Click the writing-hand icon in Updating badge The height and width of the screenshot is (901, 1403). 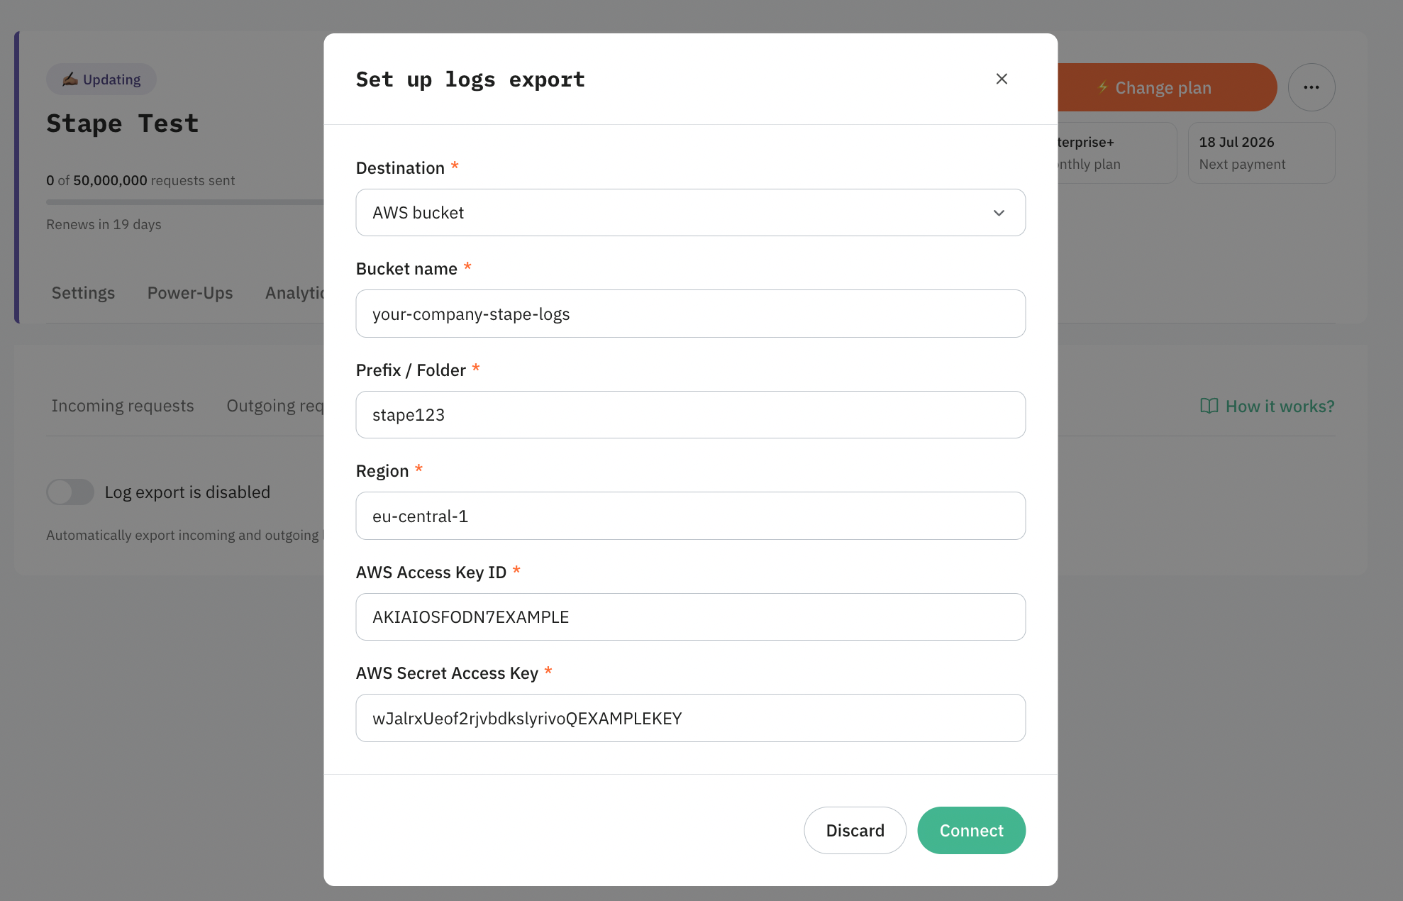(x=70, y=79)
